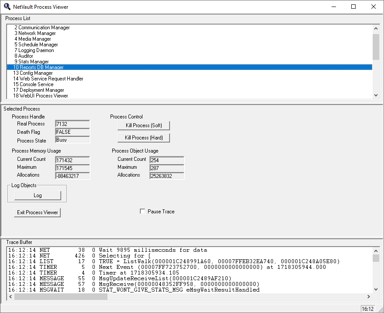Click the MsgReceive trace line
The image size is (384, 313).
coord(134,284)
